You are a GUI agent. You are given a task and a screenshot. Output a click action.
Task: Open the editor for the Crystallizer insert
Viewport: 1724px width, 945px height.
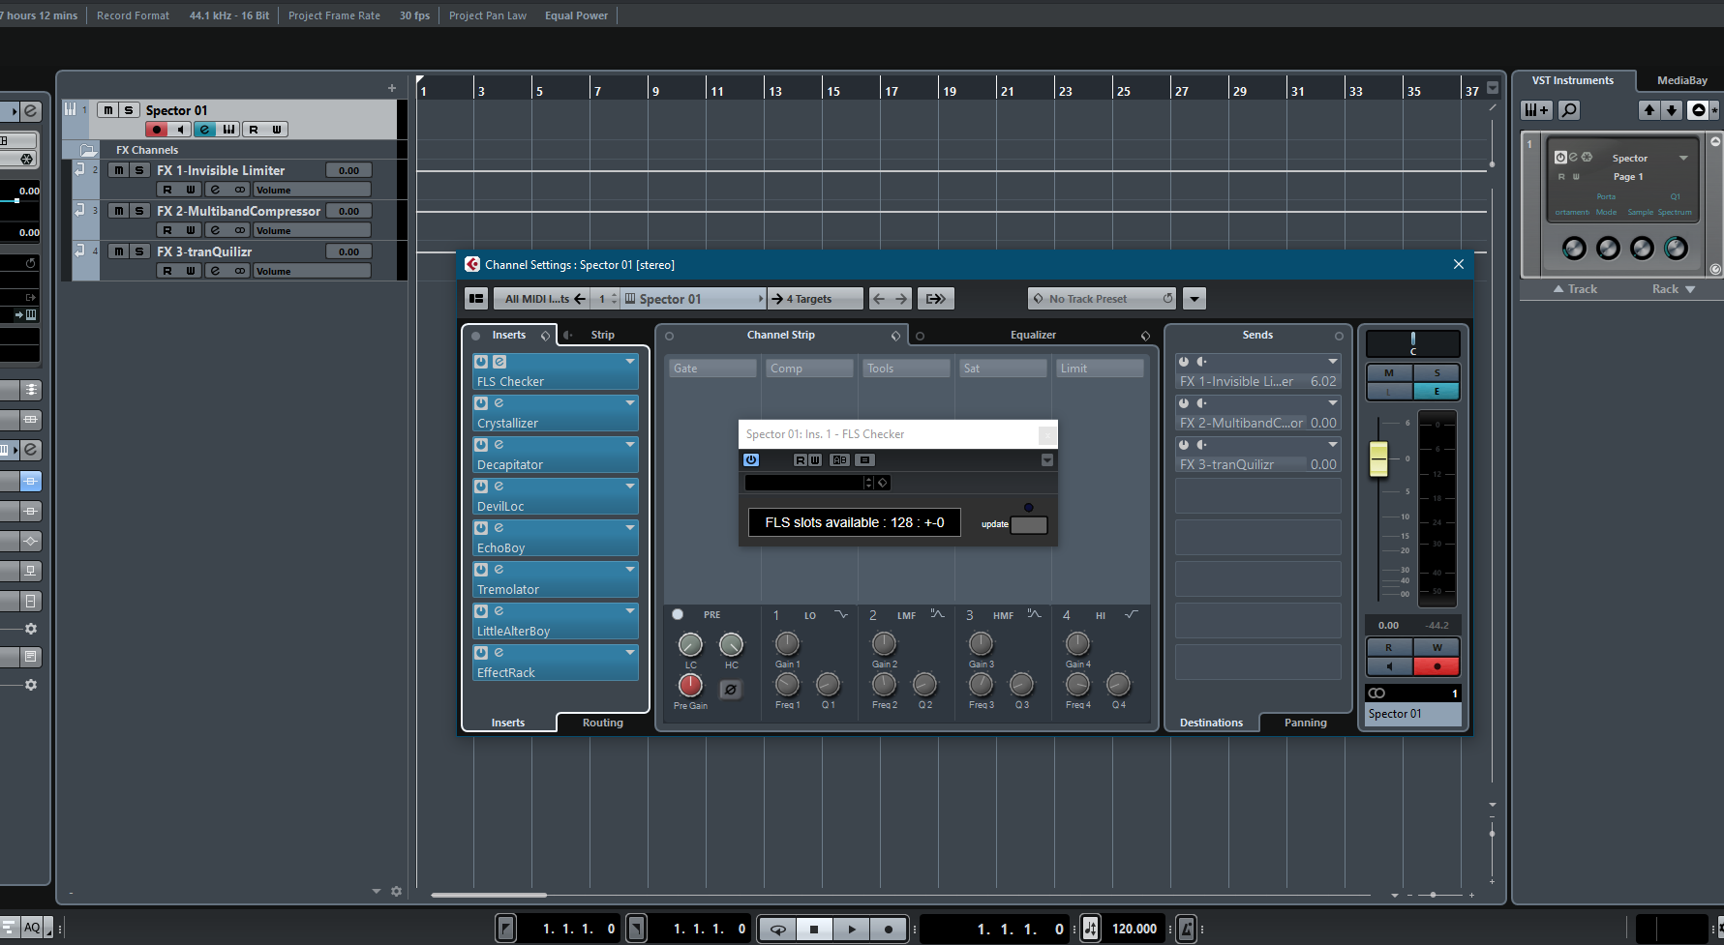pos(499,403)
